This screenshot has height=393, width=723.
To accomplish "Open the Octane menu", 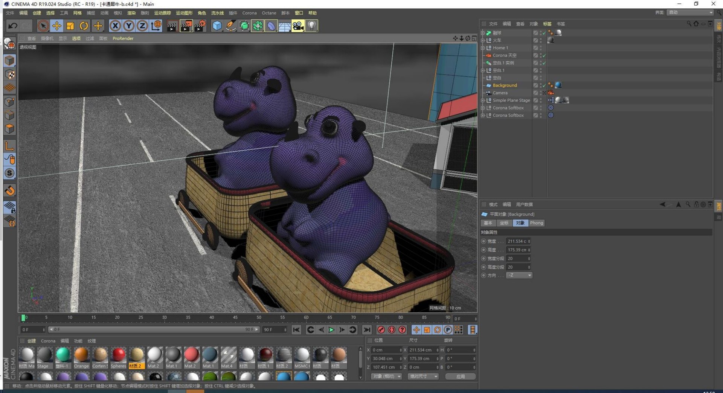I will point(269,13).
